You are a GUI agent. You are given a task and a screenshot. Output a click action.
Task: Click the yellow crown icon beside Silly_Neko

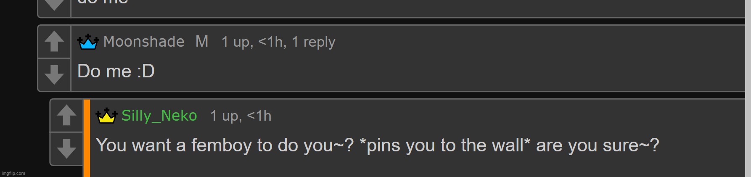[x=106, y=116]
